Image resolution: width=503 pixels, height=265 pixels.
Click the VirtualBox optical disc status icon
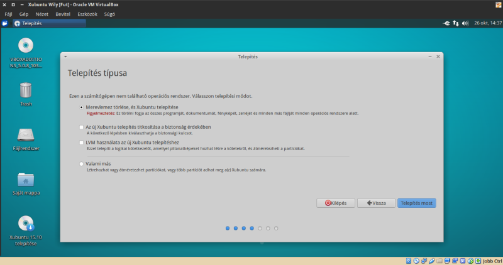416,261
